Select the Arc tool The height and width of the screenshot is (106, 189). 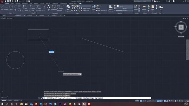[x=15, y=8]
